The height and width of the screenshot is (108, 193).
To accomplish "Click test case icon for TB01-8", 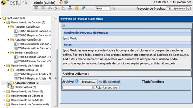I will 16,79.
